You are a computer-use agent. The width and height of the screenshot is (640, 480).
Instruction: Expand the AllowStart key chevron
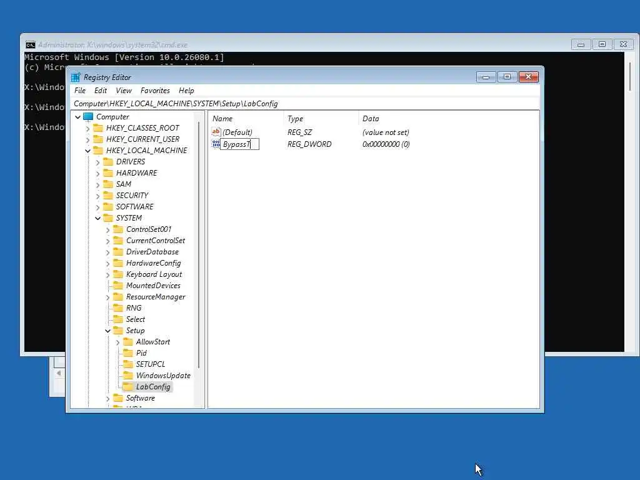tap(117, 342)
